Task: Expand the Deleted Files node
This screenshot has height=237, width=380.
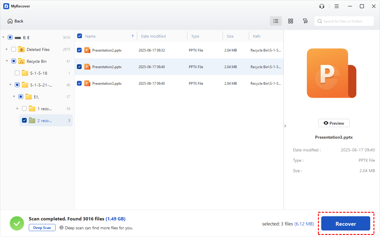Action: [x=7, y=49]
